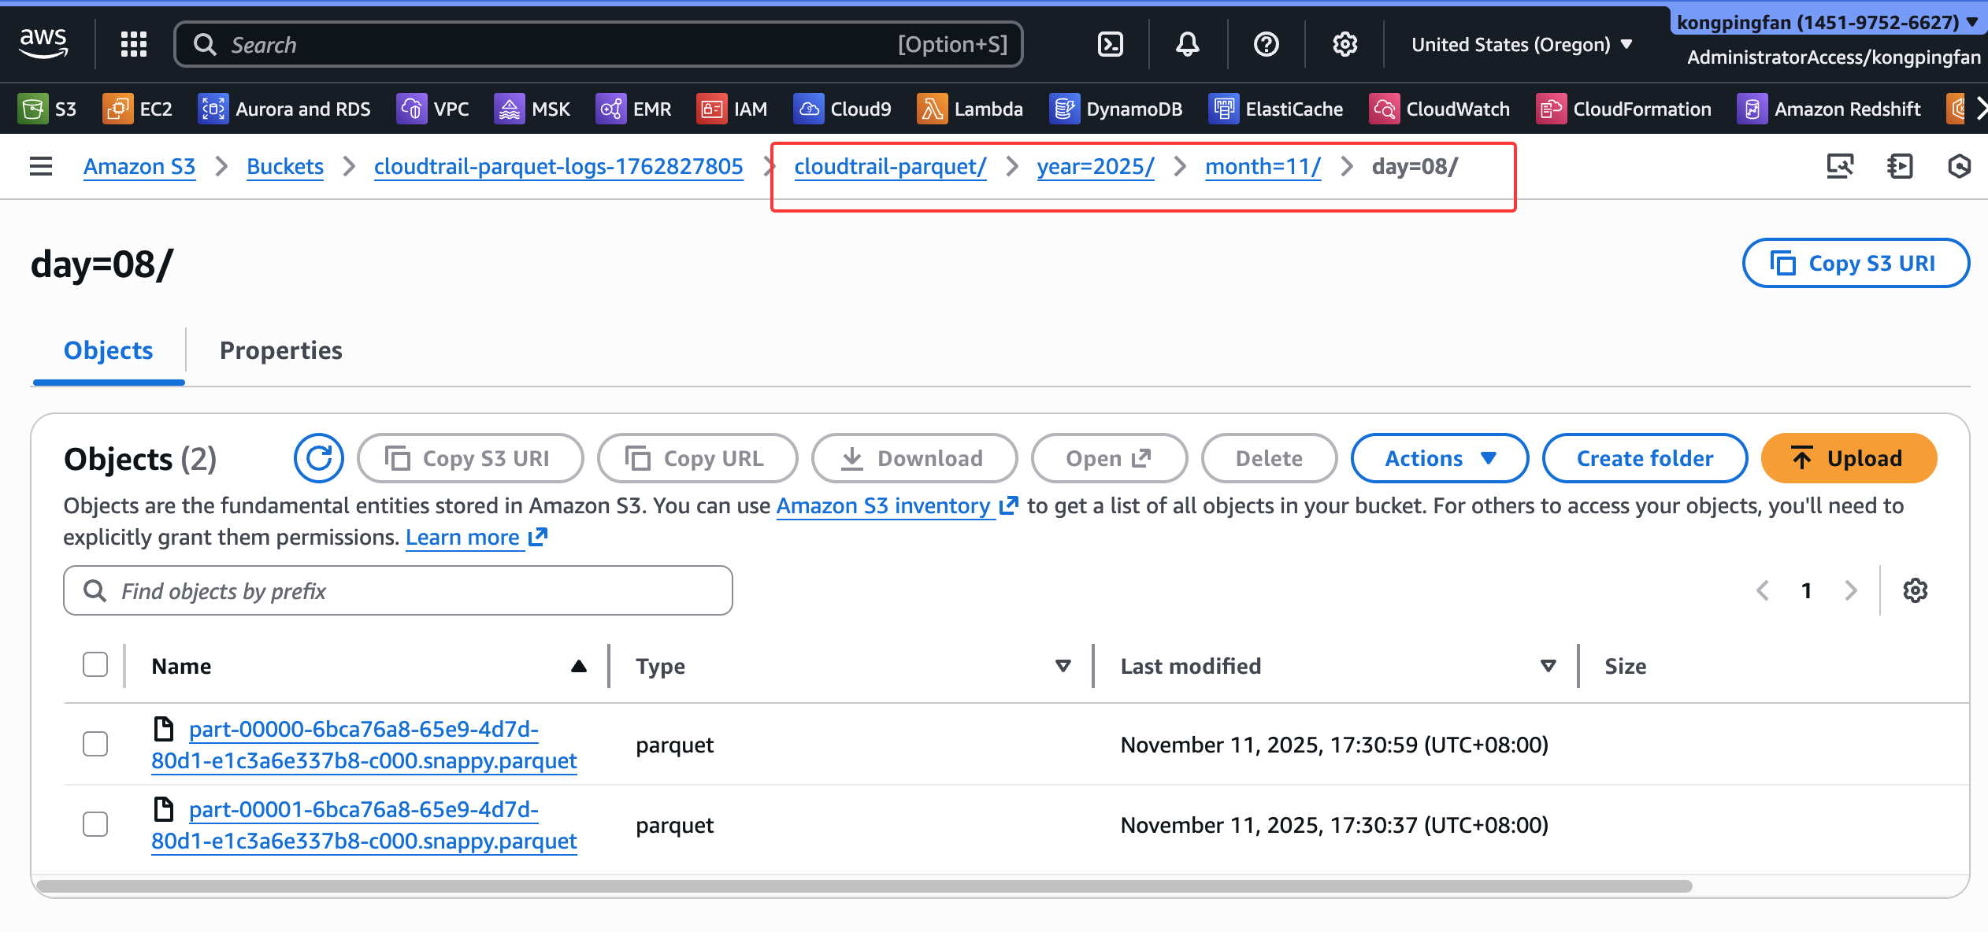Open the AWS services grid menu

coord(134,45)
